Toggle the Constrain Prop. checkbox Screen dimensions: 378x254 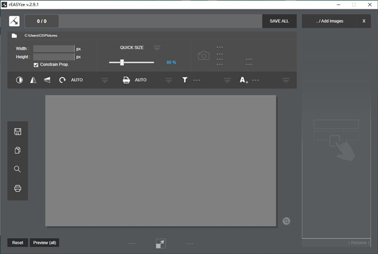(36, 65)
